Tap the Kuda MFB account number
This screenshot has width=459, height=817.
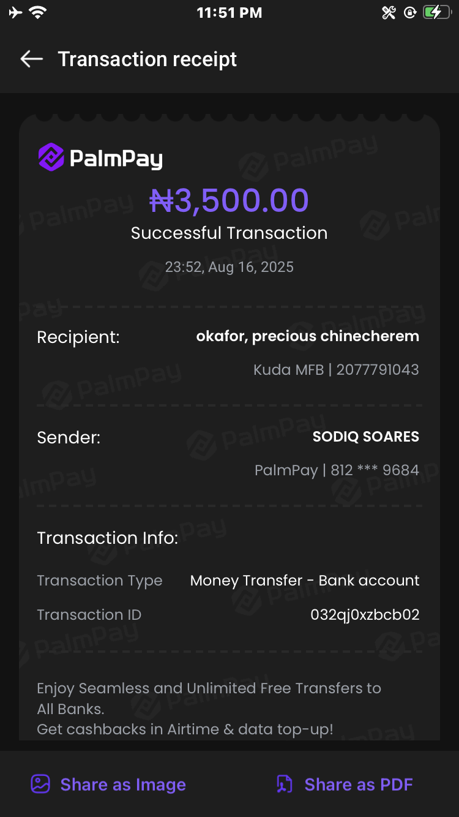tap(378, 370)
